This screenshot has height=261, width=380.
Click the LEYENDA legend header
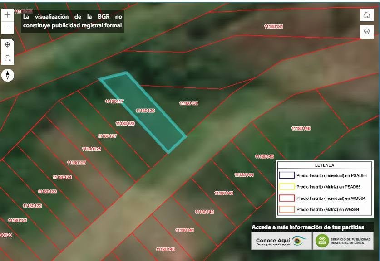[325, 165]
